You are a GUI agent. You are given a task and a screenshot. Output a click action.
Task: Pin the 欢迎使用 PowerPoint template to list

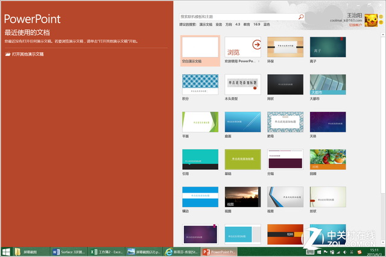tap(259, 61)
